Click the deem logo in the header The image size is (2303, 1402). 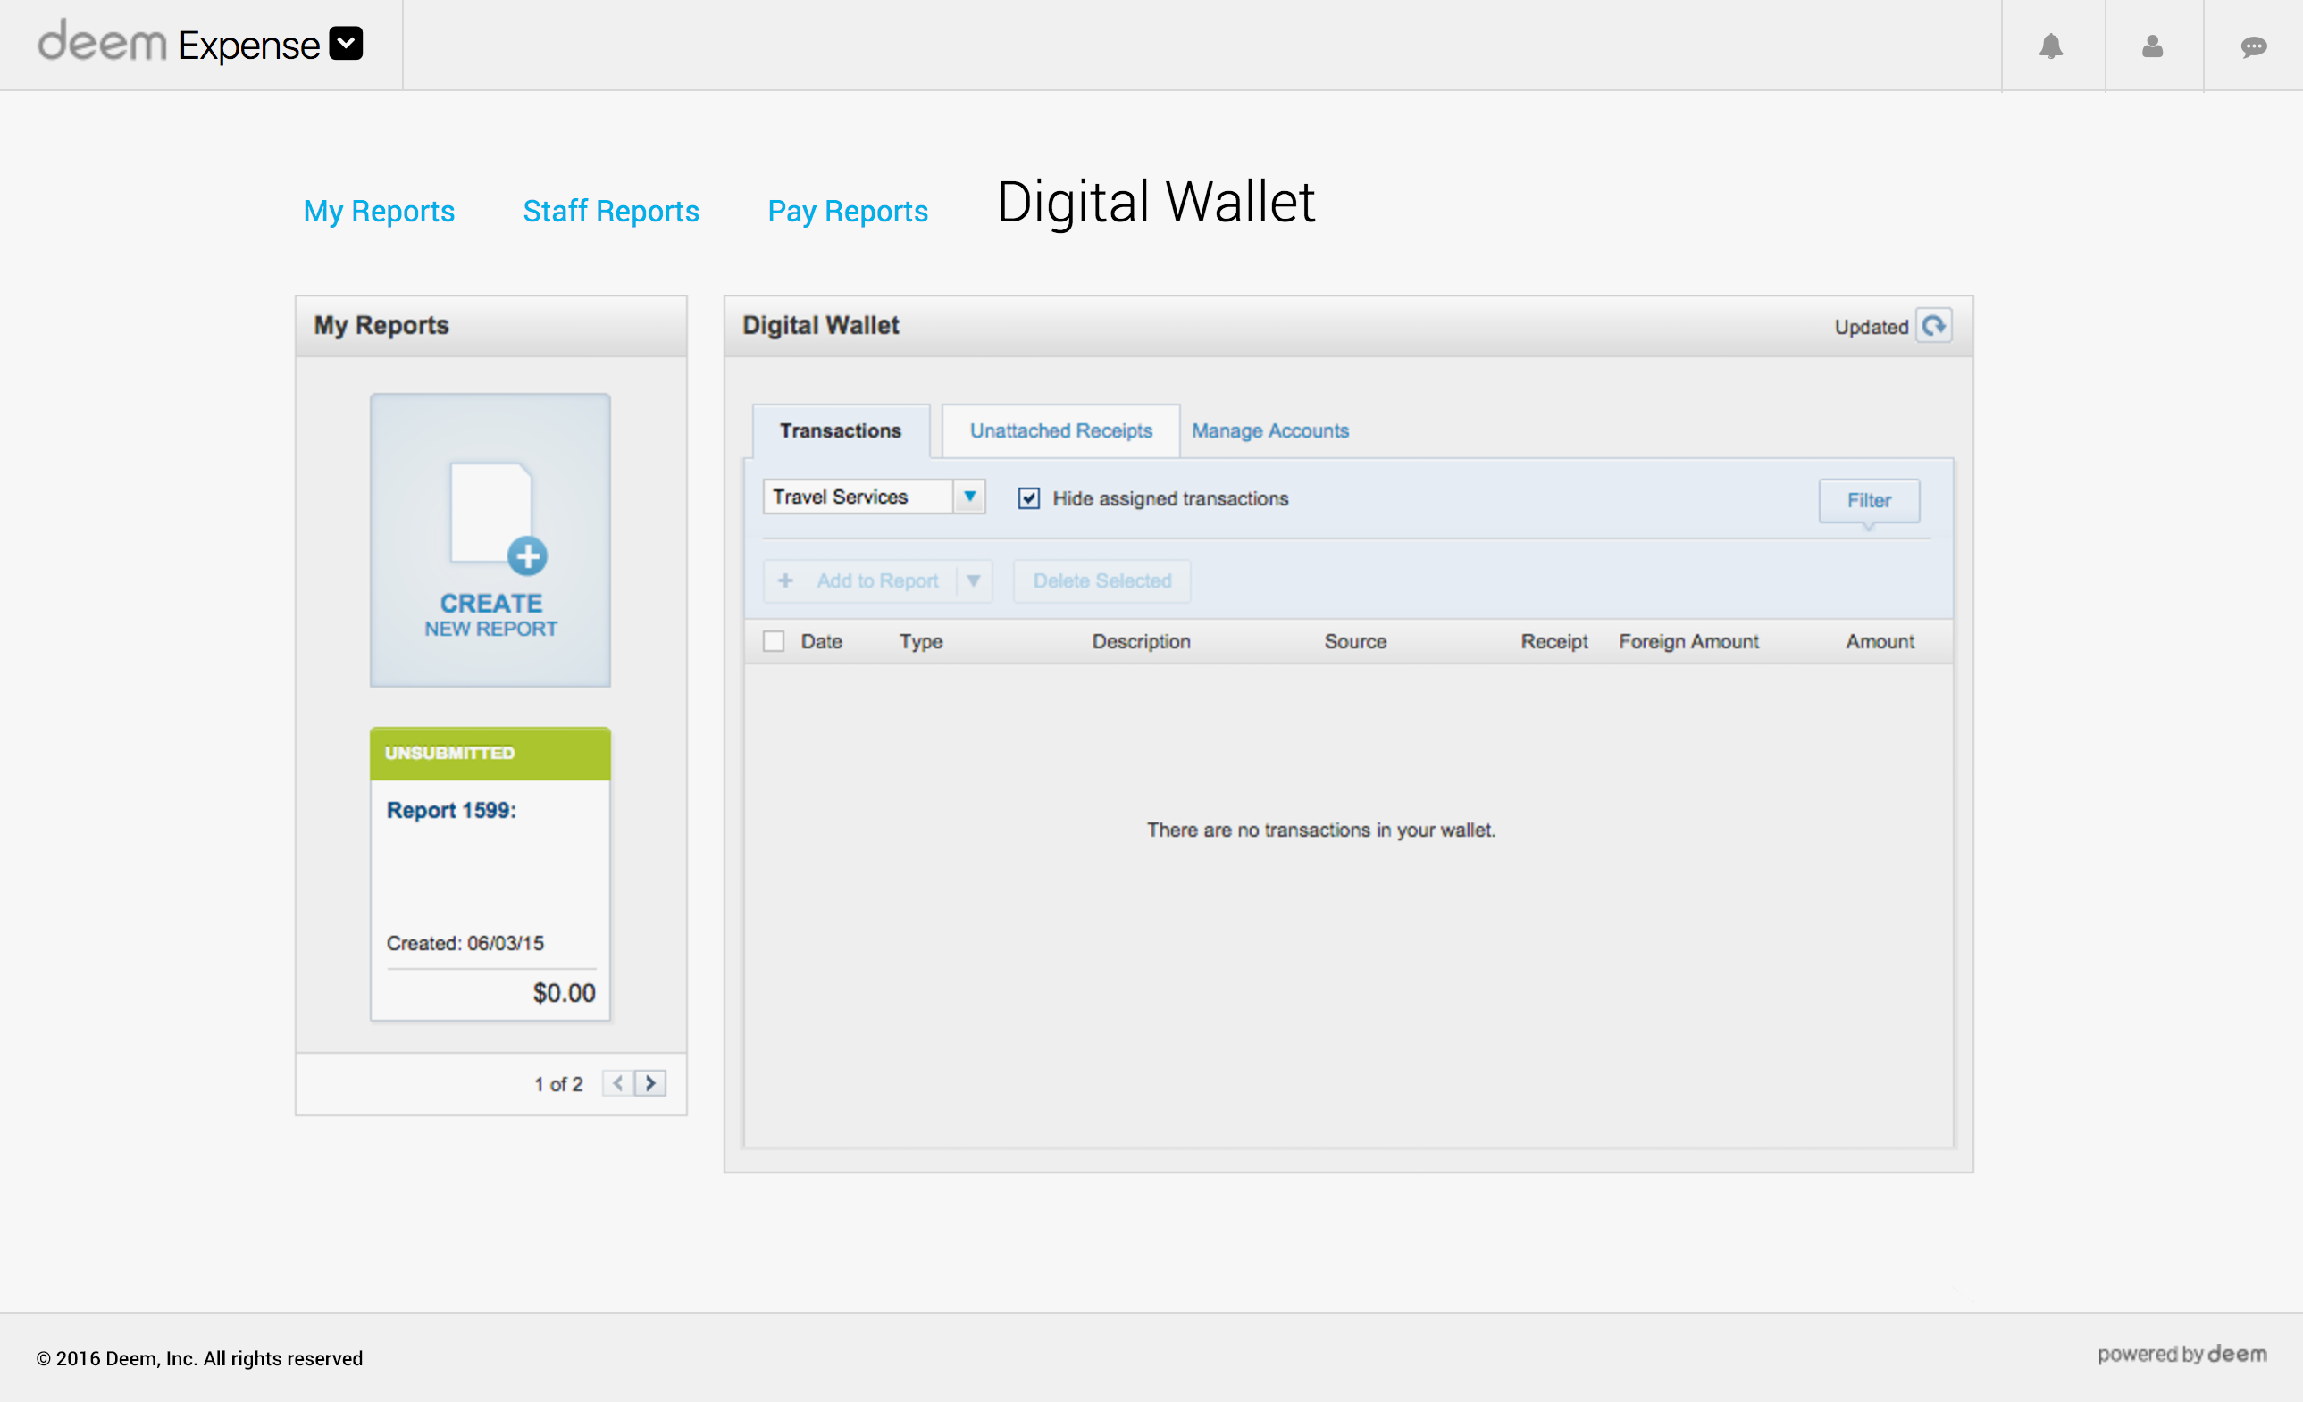pos(102,42)
